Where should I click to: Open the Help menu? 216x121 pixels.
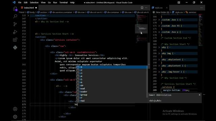point(72,2)
